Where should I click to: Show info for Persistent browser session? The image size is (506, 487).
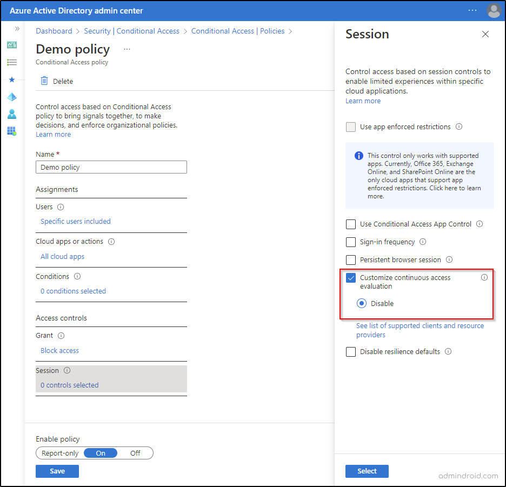click(x=449, y=259)
